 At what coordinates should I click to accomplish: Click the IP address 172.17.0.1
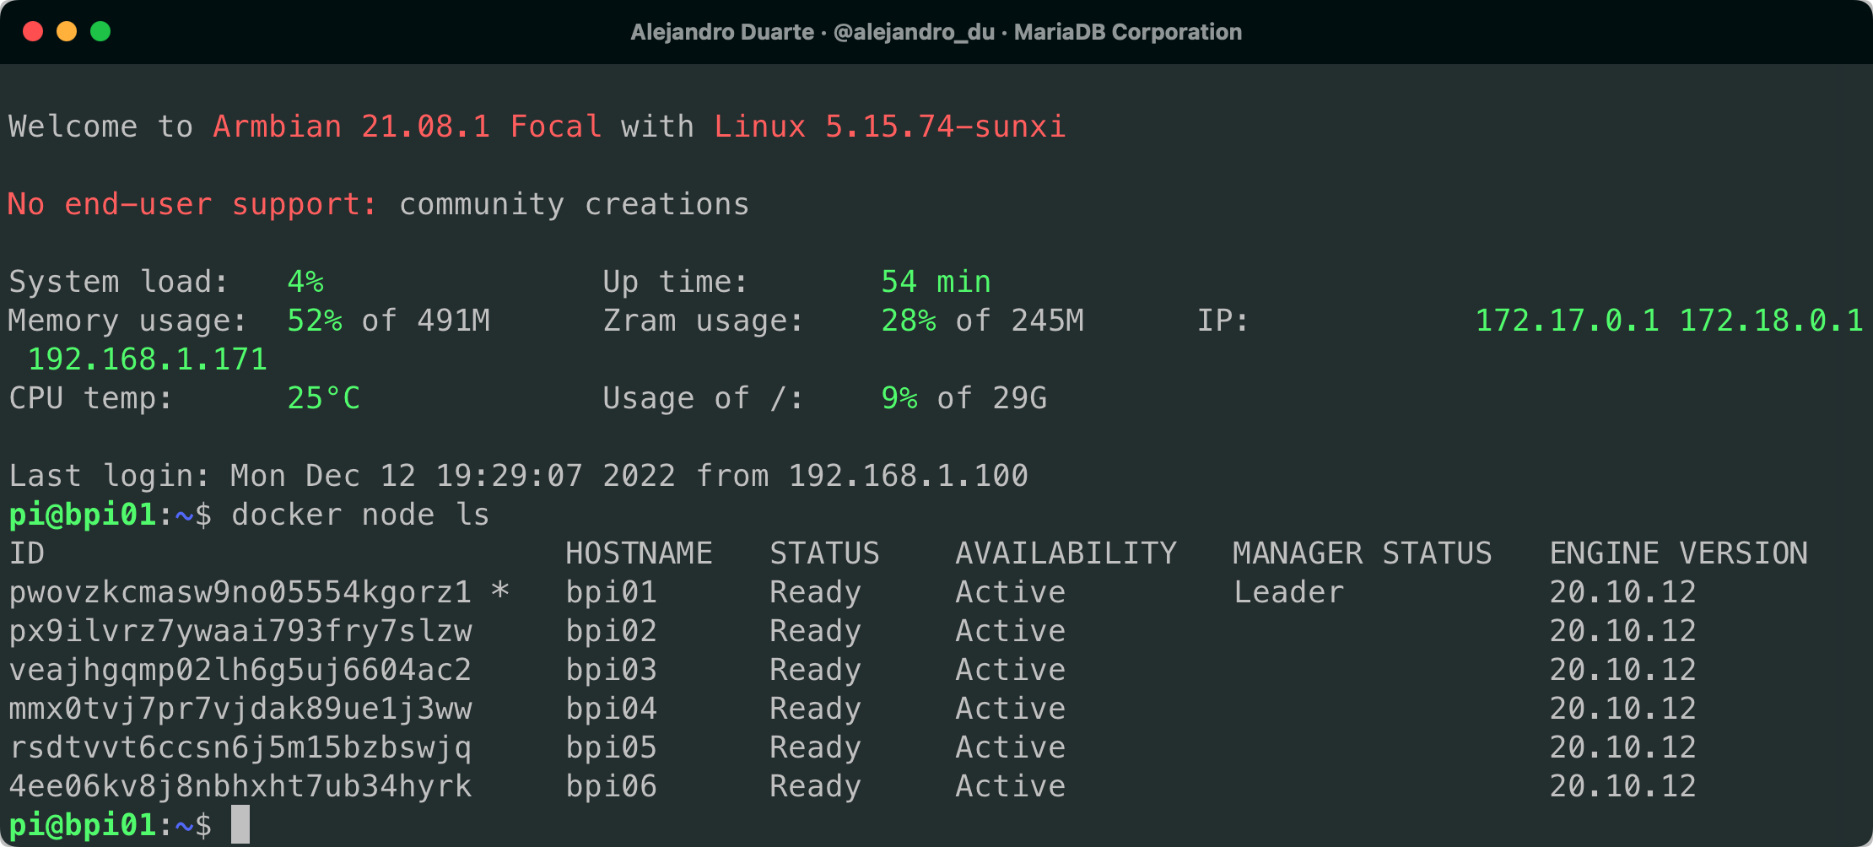pyautogui.click(x=1567, y=321)
